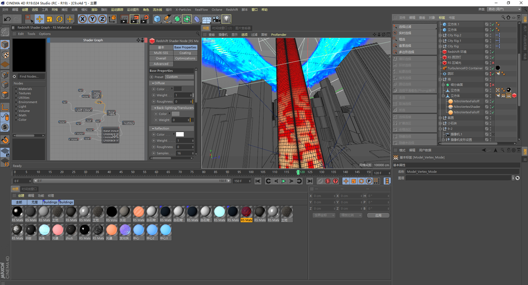Open the Redshift menu

[232, 10]
